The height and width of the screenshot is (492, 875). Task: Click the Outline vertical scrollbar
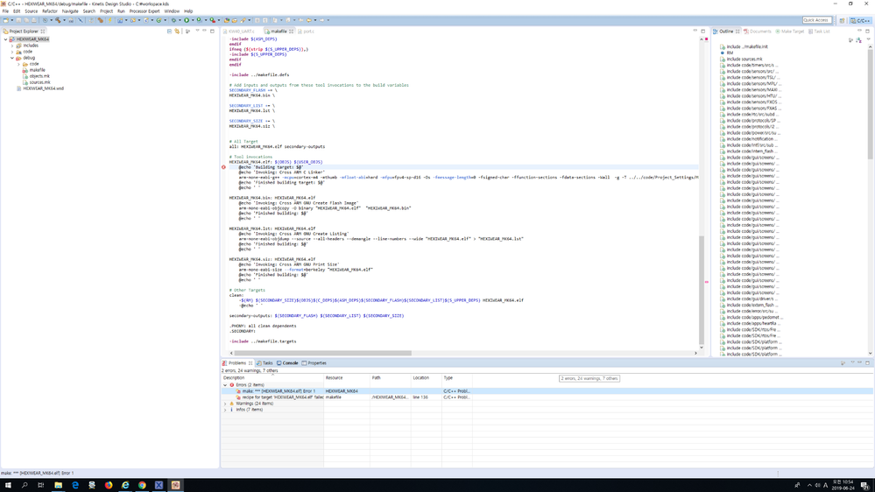click(870, 103)
